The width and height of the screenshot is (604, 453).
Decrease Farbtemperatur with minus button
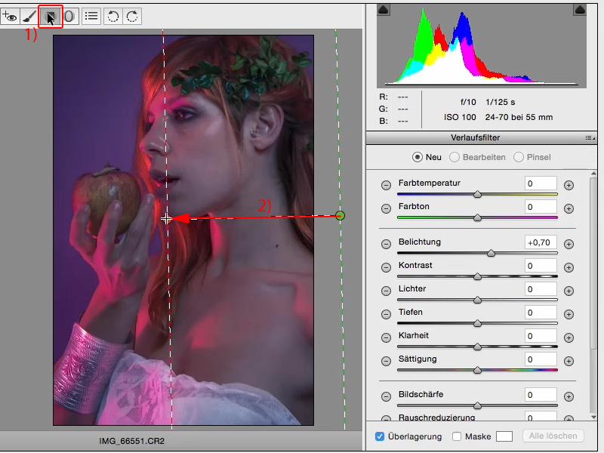coord(386,185)
